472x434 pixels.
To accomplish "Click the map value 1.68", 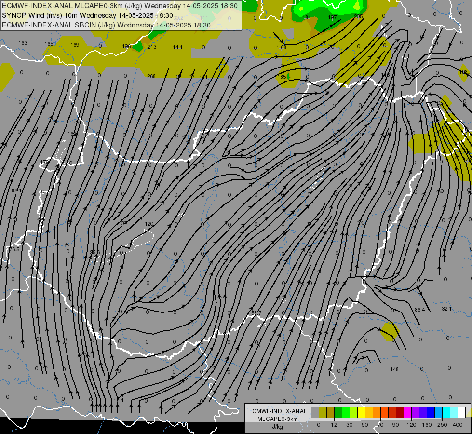I will tap(281, 48).
